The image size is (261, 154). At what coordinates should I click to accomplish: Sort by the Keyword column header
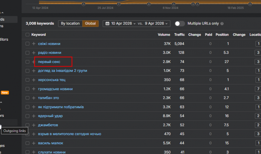[38, 35]
